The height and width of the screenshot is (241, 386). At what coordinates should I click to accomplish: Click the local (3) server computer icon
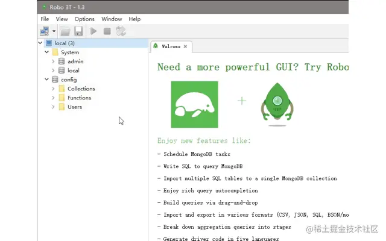[x=49, y=43]
